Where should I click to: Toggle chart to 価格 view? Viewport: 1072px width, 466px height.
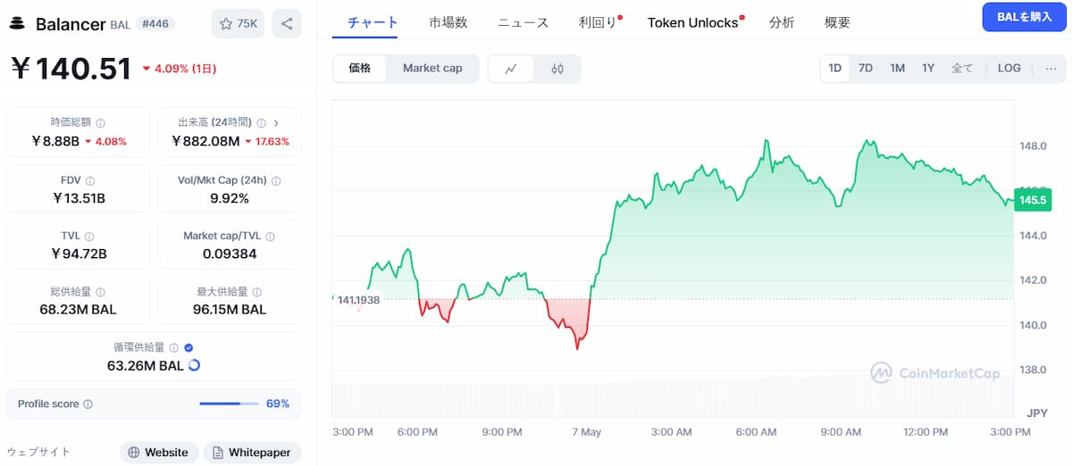360,68
